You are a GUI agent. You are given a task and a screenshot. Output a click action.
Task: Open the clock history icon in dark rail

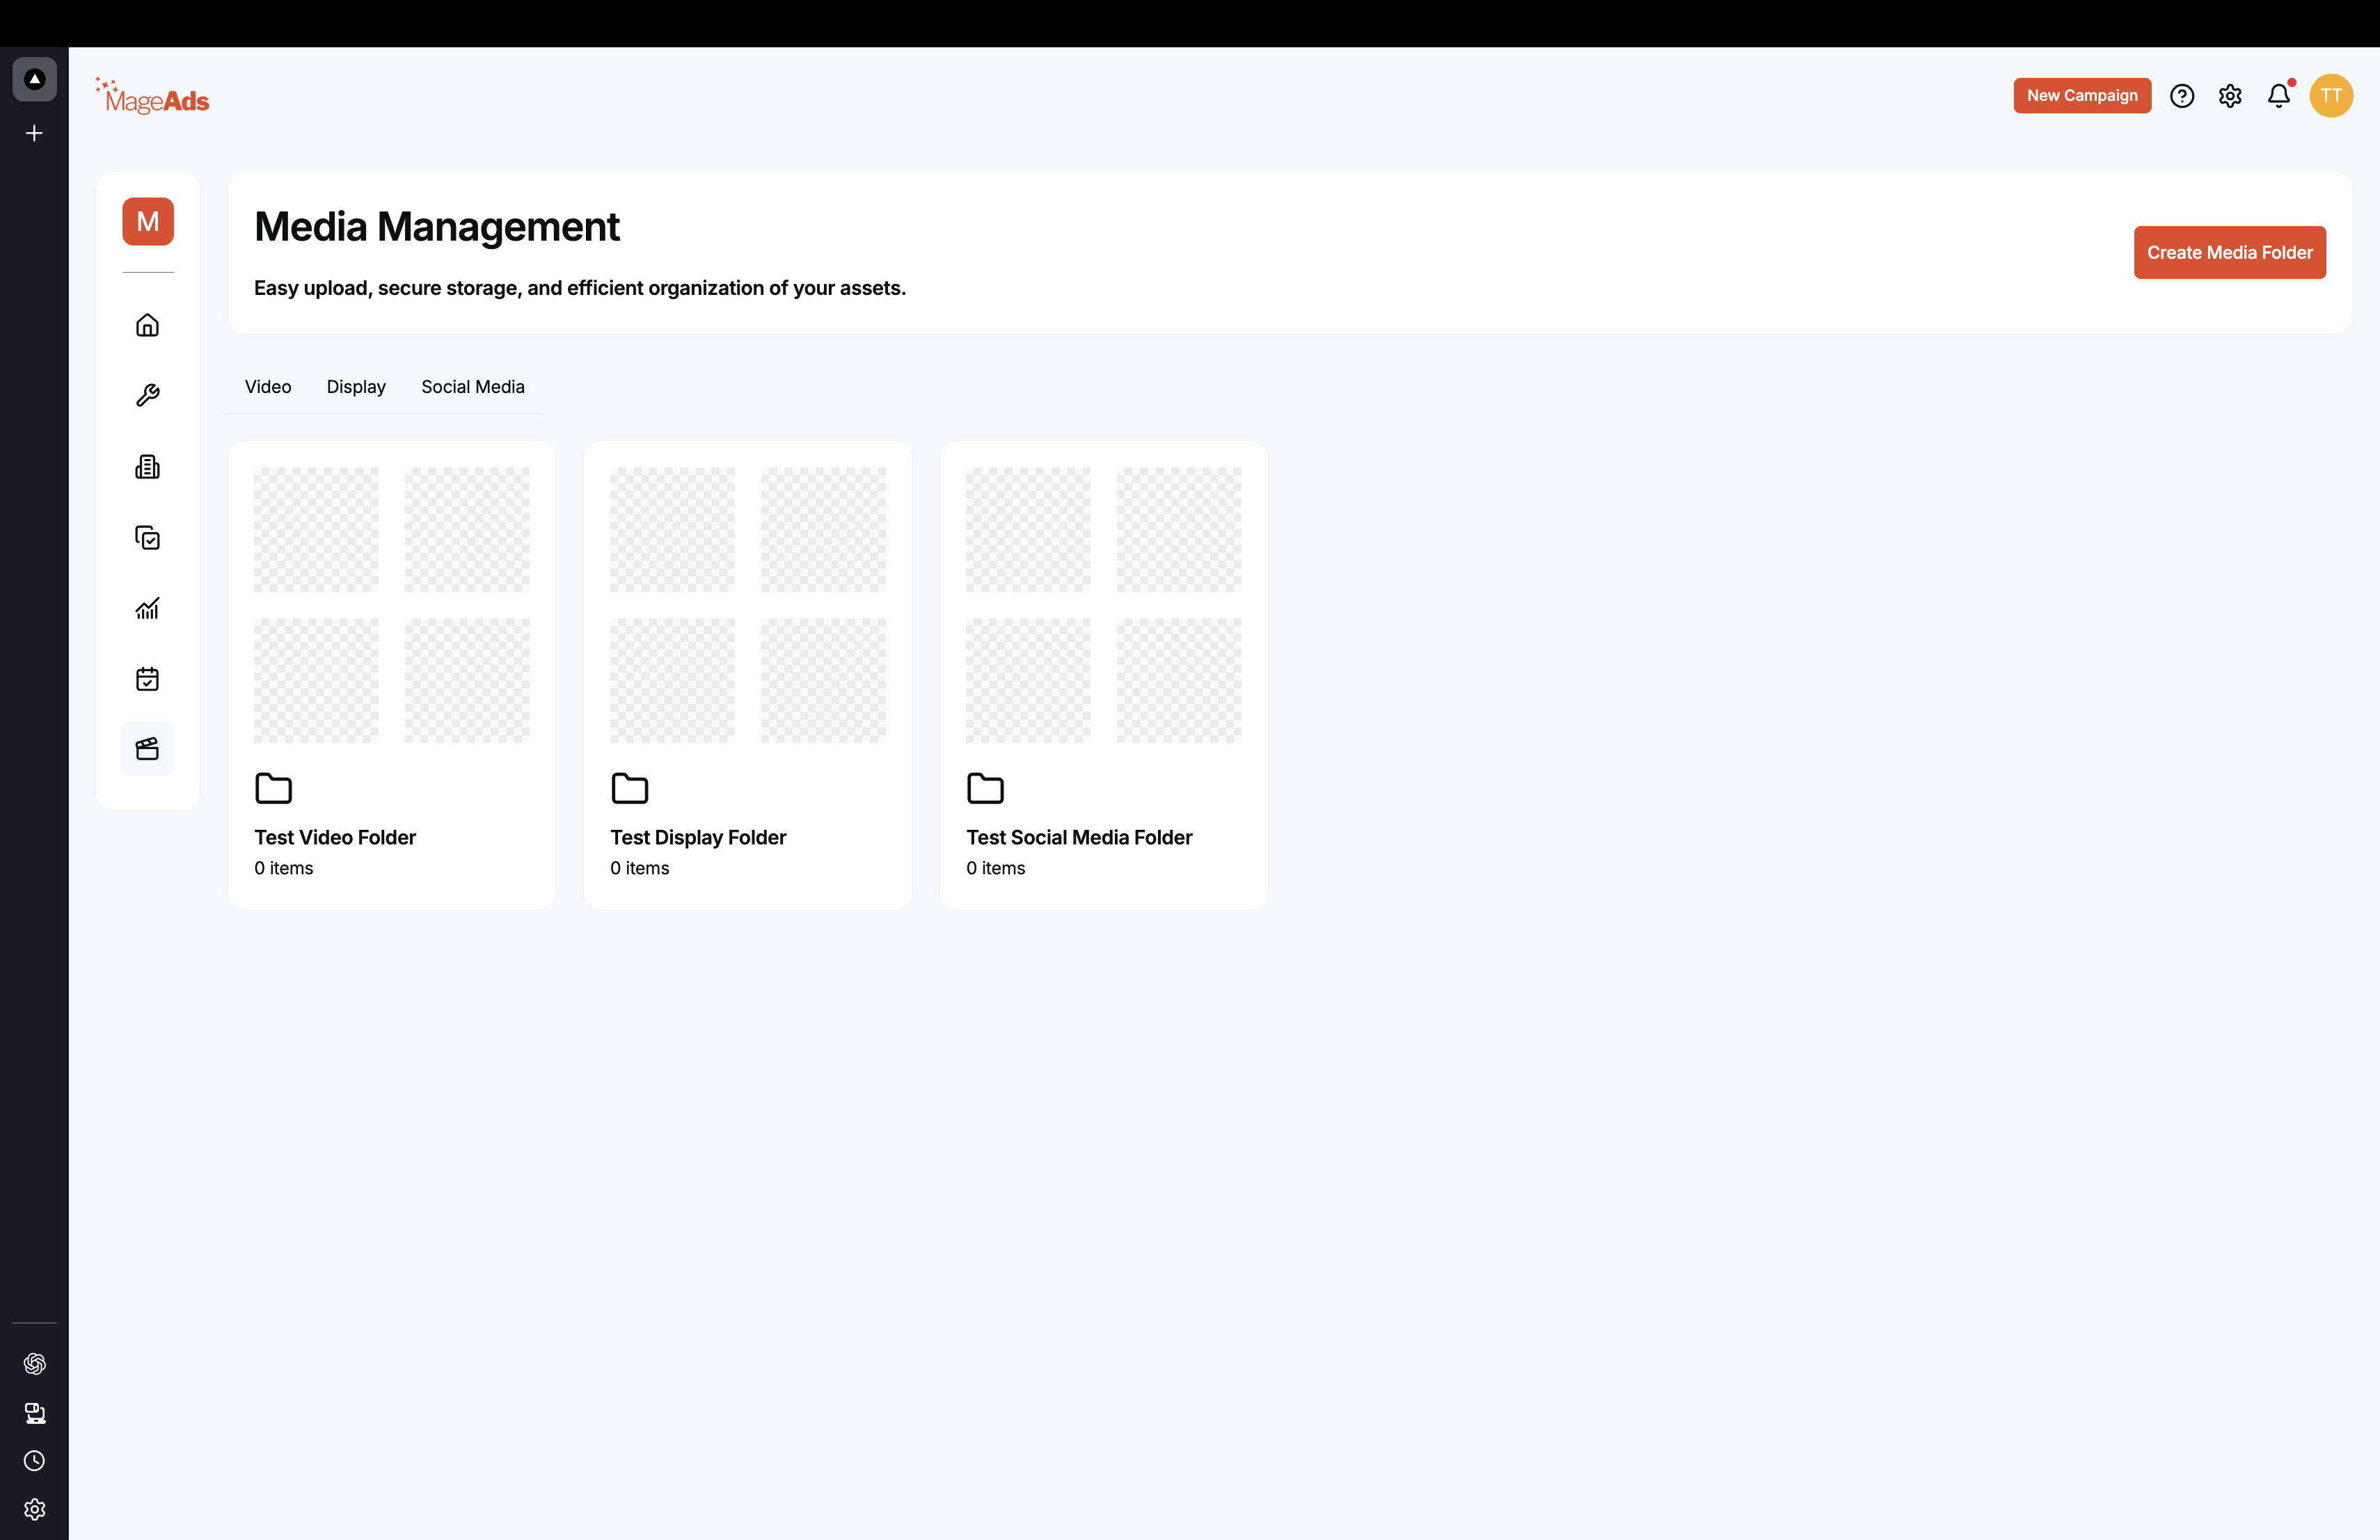(34, 1461)
